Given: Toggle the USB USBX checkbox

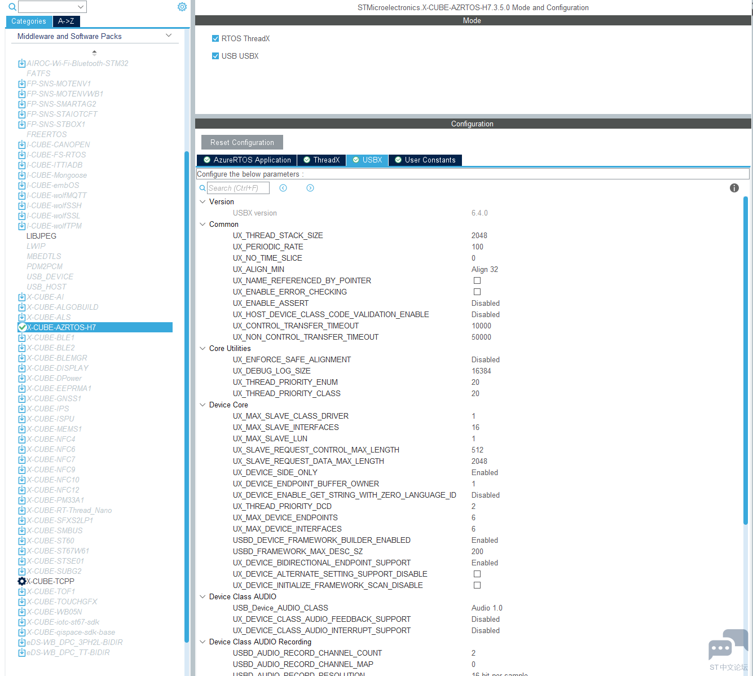Looking at the screenshot, I should (x=215, y=56).
